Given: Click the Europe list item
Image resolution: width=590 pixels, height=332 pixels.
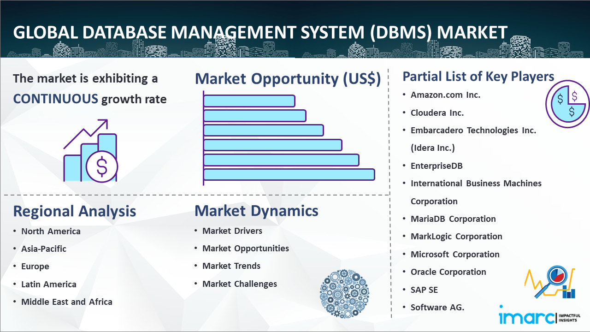Looking at the screenshot, I should pos(35,266).
